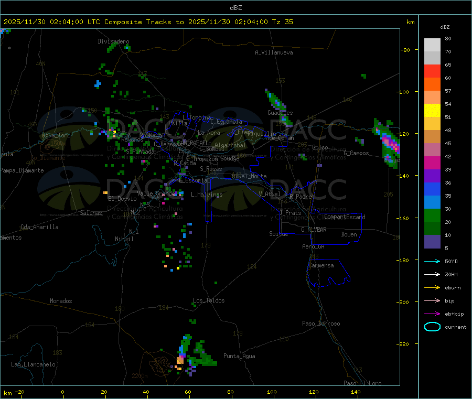472x399 pixels.
Task: Click the 'Goudge' map label
Action: point(230,158)
